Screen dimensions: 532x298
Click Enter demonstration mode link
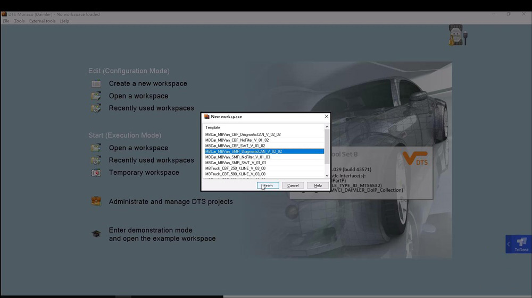[162, 234]
